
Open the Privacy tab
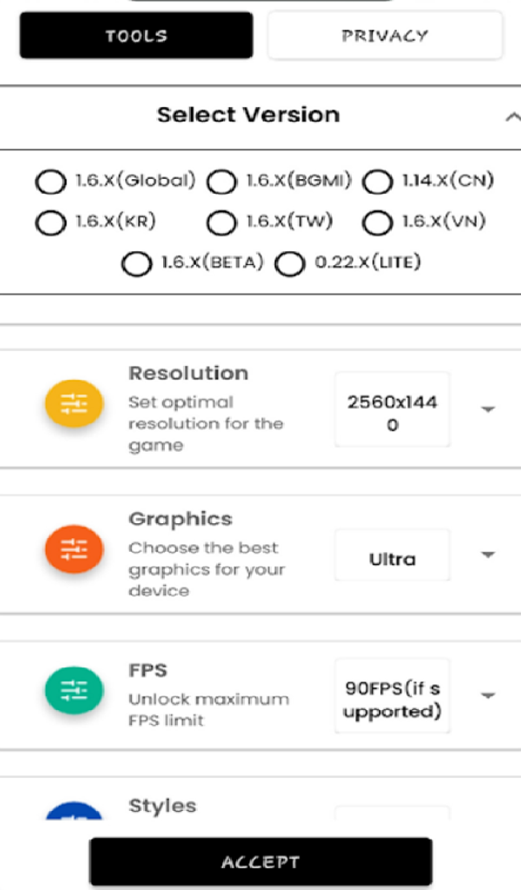coord(385,36)
